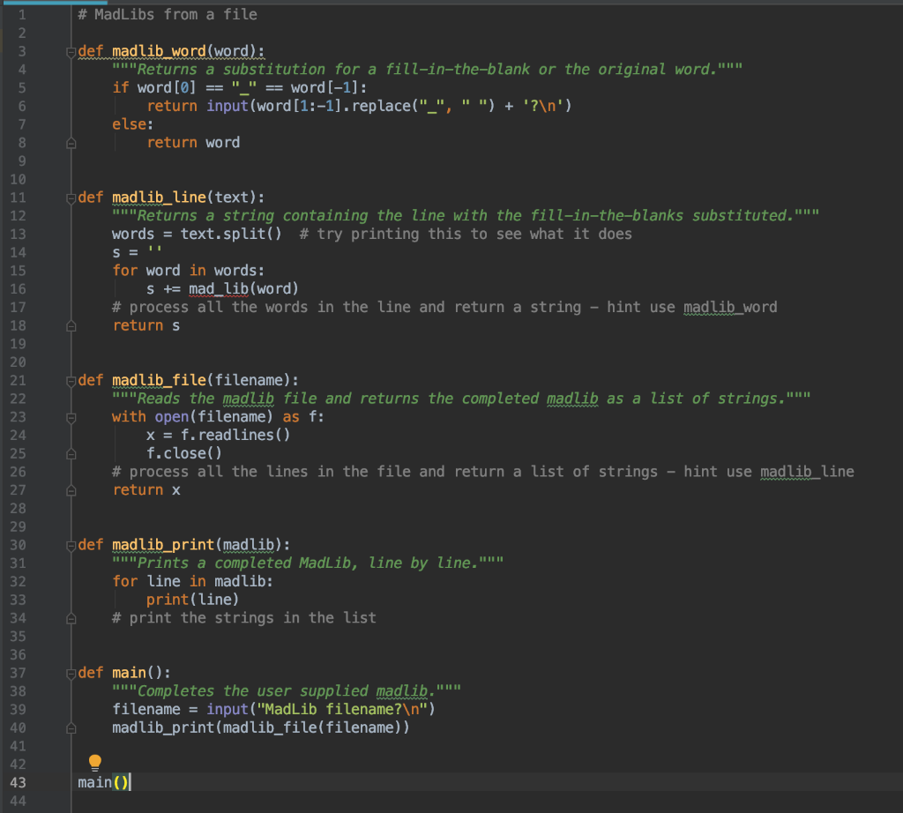Click the yellow lightbulb intention icon
This screenshot has height=813, width=903.
(x=95, y=763)
